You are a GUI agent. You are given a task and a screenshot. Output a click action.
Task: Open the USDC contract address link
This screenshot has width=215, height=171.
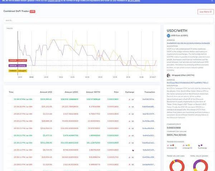[x=188, y=43]
